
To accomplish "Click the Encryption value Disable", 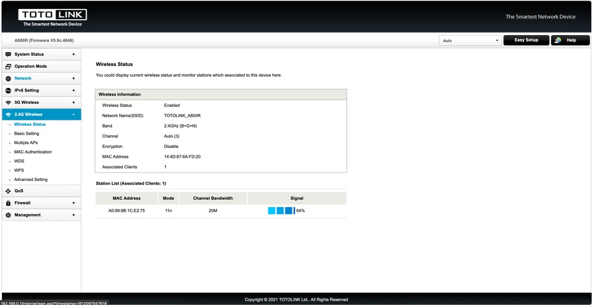I will [x=171, y=147].
